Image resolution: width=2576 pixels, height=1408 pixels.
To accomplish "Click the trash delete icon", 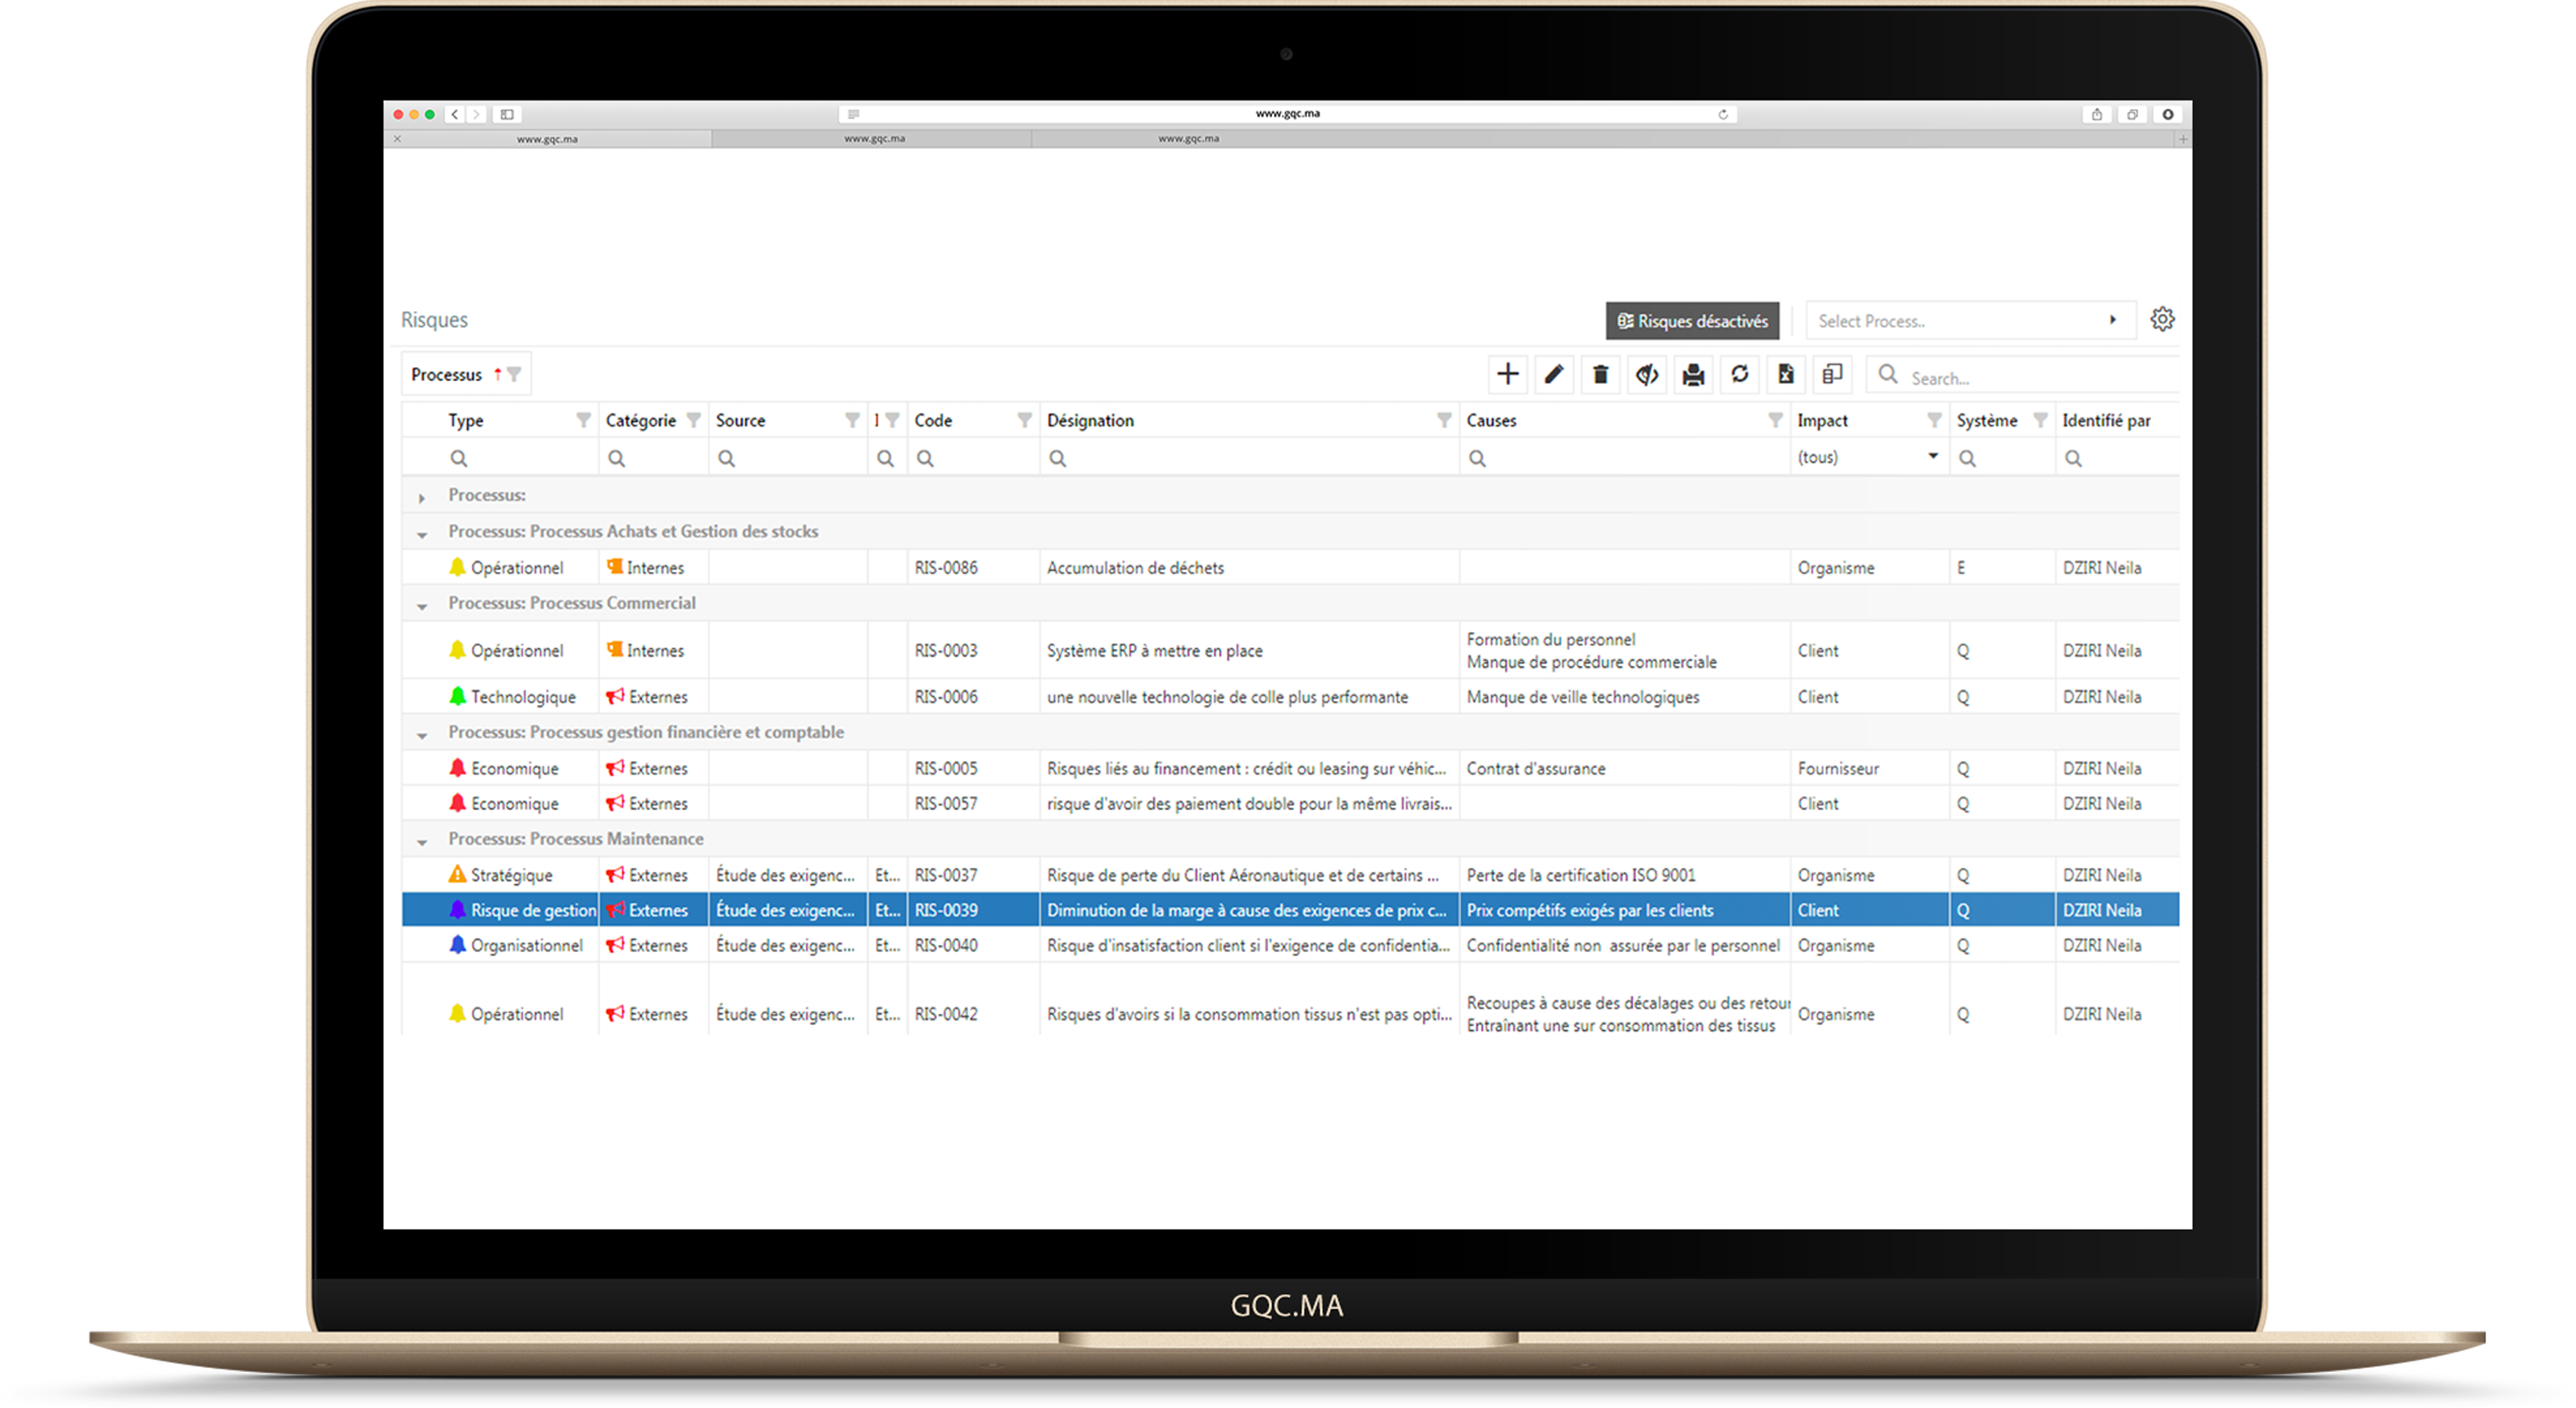I will [x=1600, y=375].
